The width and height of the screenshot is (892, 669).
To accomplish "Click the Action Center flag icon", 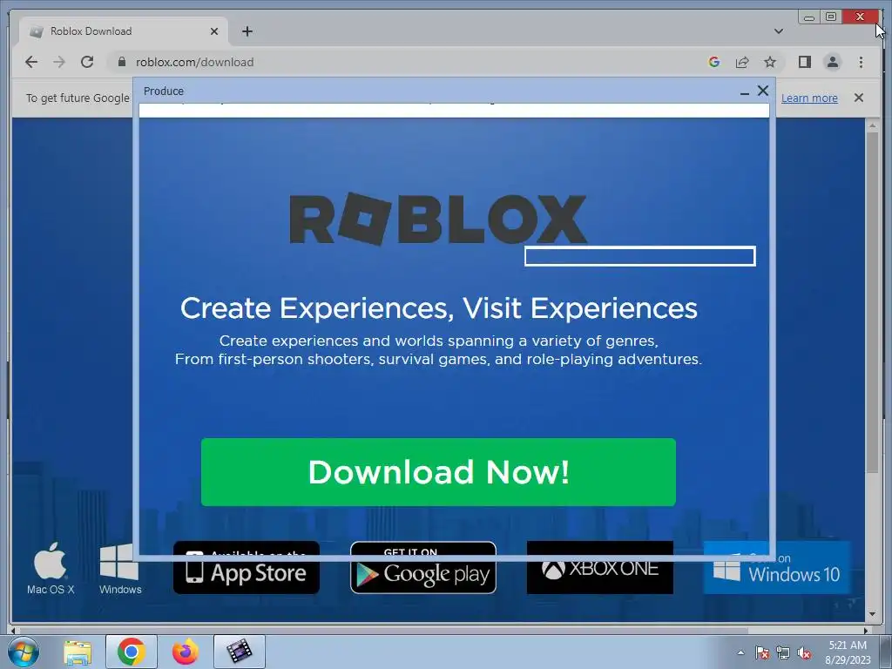I will pyautogui.click(x=761, y=652).
